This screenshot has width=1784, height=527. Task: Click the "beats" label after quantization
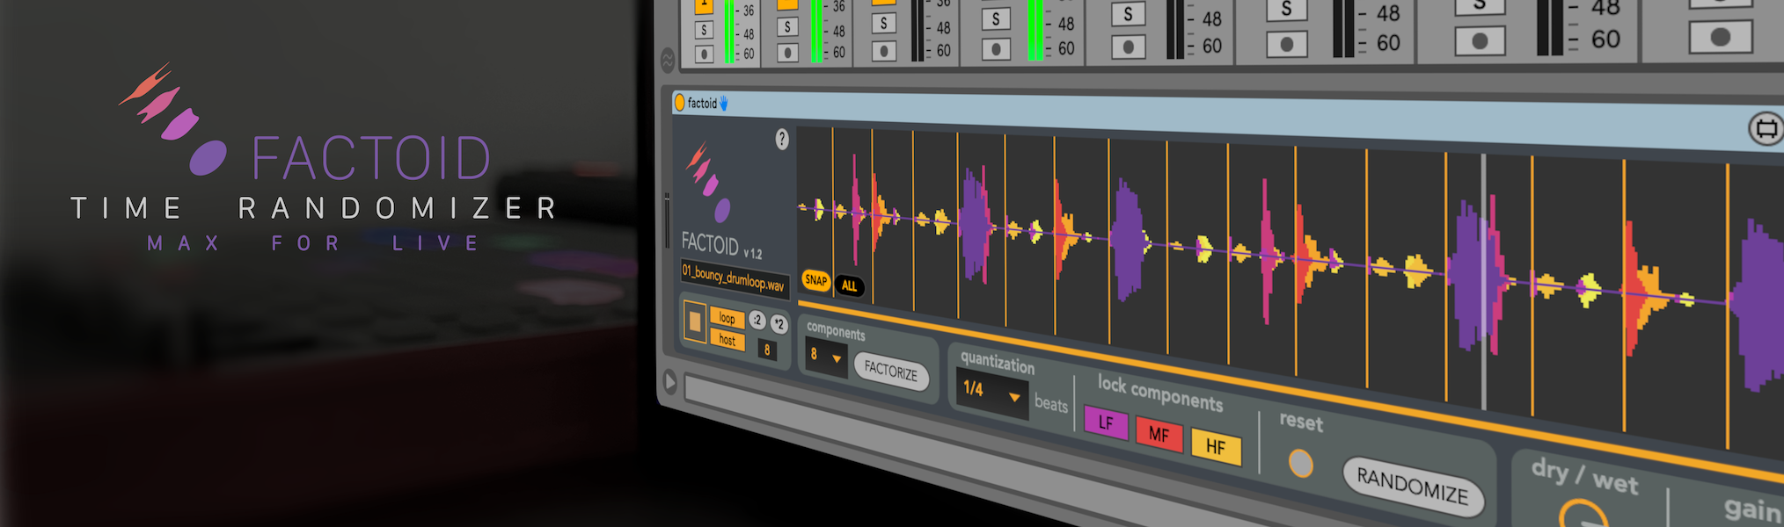[x=1051, y=403]
